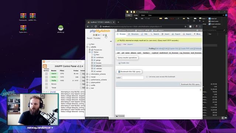The width and height of the screenshot is (236, 133).
Task: Switch to the SQL tab
Action: pos(145,34)
